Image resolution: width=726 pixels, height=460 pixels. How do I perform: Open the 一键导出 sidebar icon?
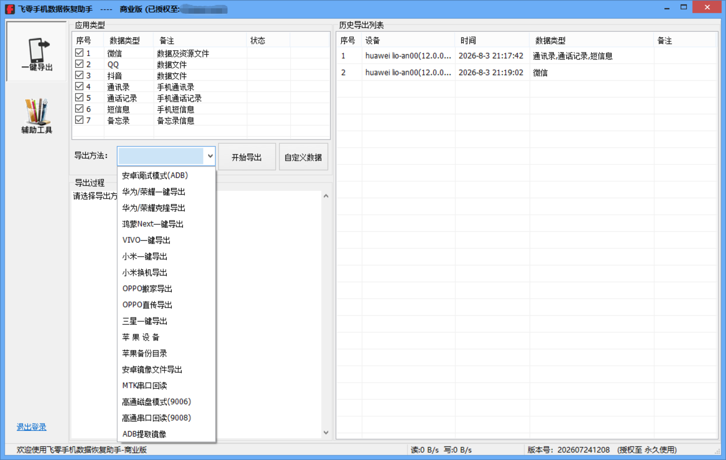(x=36, y=51)
